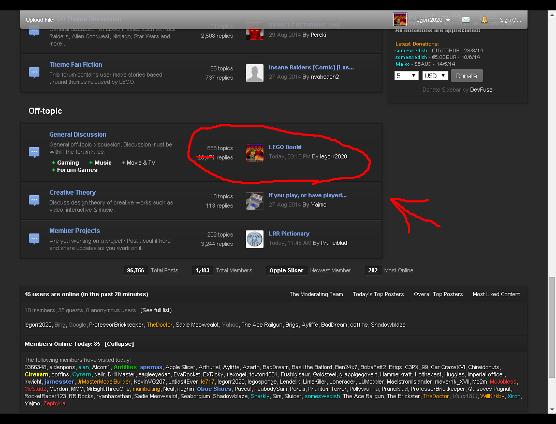Switch to Most Liked Content tab

(x=496, y=294)
